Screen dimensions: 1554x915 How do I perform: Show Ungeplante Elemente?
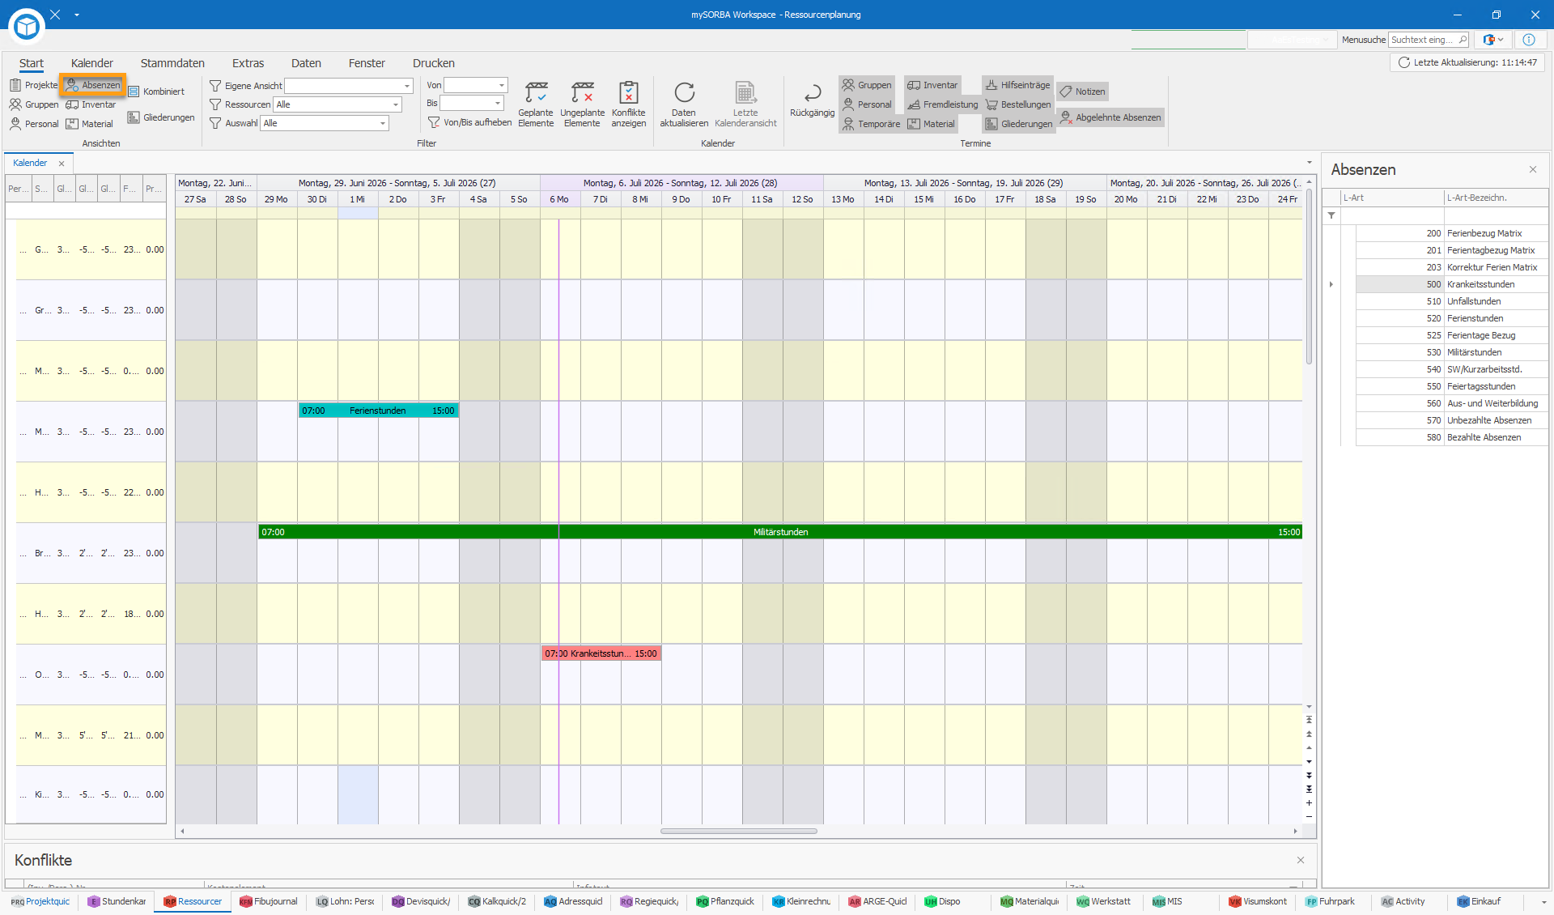[582, 104]
